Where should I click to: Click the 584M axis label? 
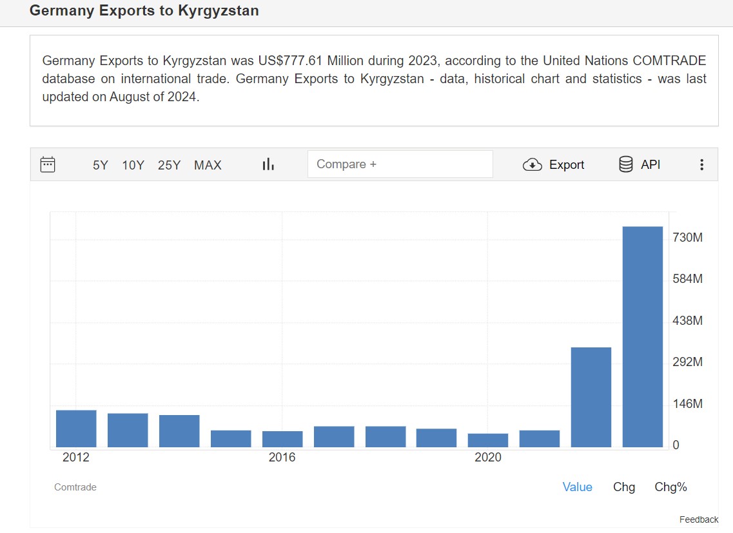(687, 279)
